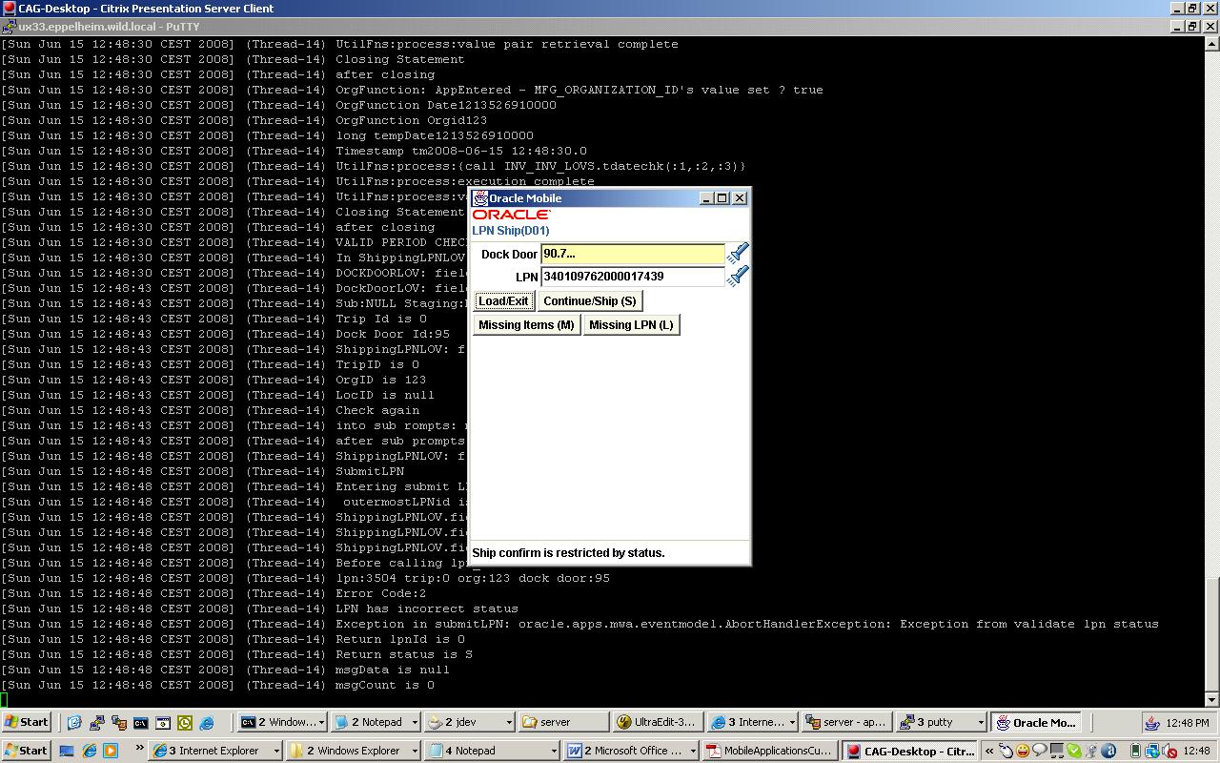The height and width of the screenshot is (763, 1220).
Task: Click the speech bubble tray icon
Action: pos(1040,751)
